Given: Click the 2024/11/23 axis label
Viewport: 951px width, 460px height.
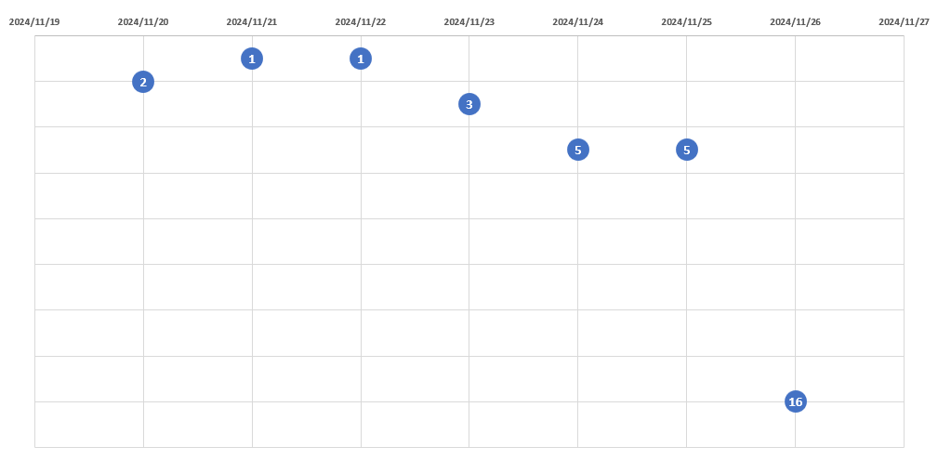Looking at the screenshot, I should coord(469,22).
